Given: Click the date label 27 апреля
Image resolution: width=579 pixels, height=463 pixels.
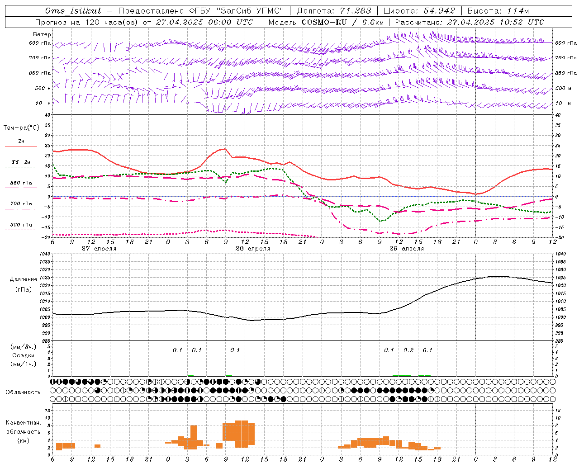Looking at the screenshot, I should [x=99, y=249].
